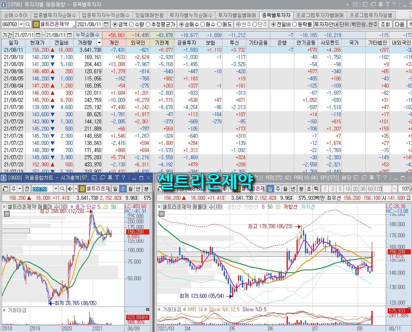
Task: Switch to 투자자별누적순매수 tab
Action: point(191,15)
